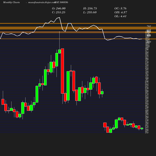Screen dimensions: 156x156
Task: Click the "782" price axis label
Action: pos(149,26)
